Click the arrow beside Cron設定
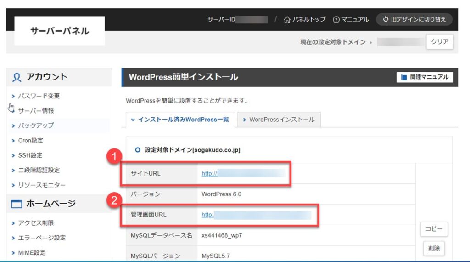470x262 pixels. (x=13, y=141)
